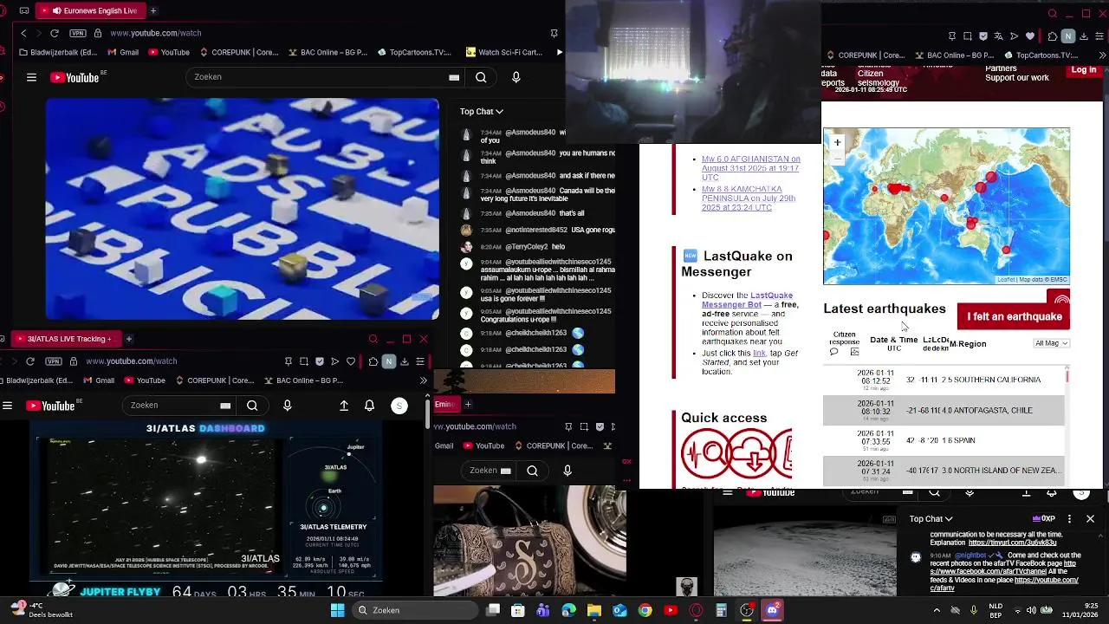Open Discord from the taskbar

pos(772,610)
